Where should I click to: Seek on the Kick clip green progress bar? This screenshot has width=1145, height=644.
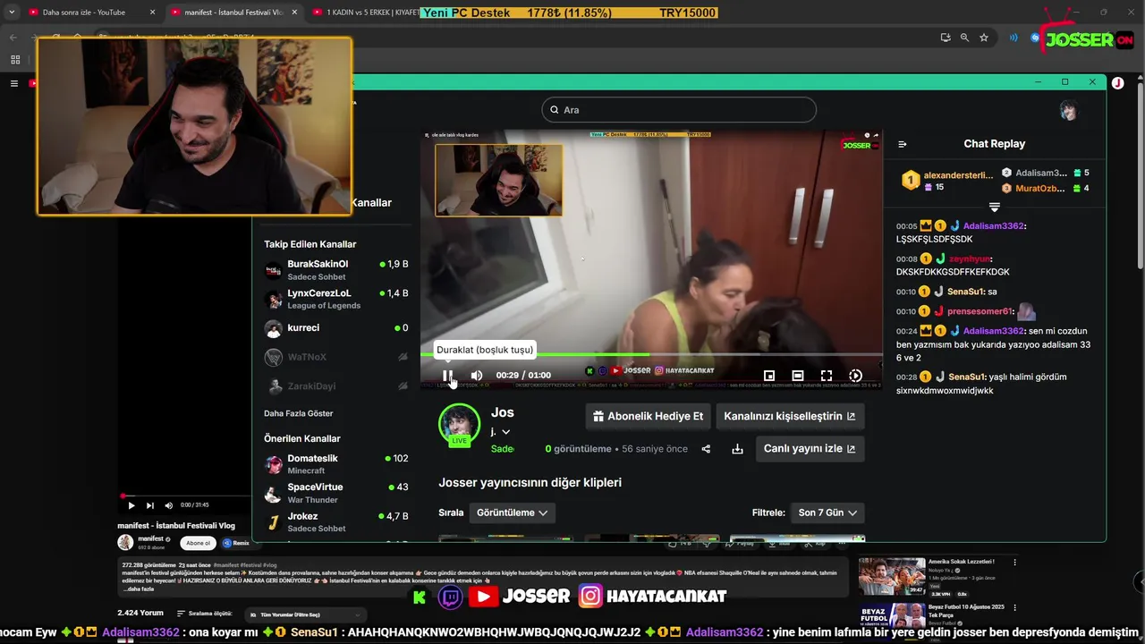(x=651, y=354)
